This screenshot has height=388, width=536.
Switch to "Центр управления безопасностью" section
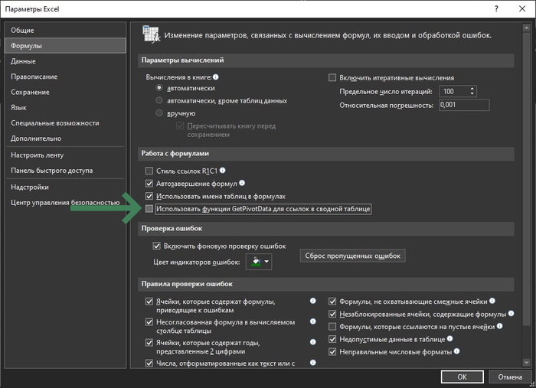(x=65, y=203)
